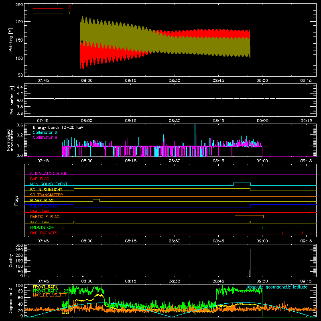Click the SAA_FLAG label

[x=39, y=211]
